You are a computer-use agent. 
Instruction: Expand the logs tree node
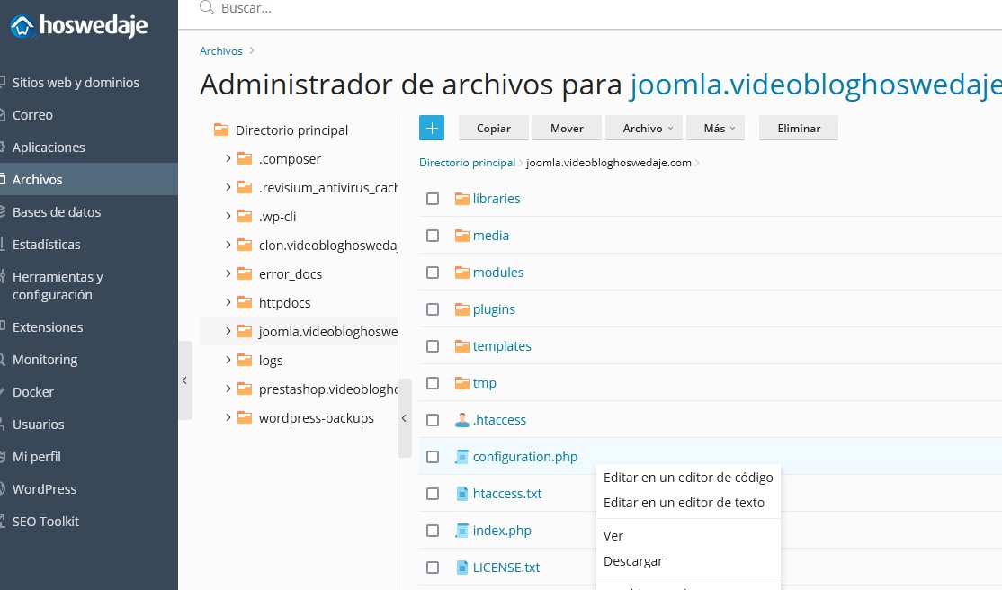click(x=228, y=359)
